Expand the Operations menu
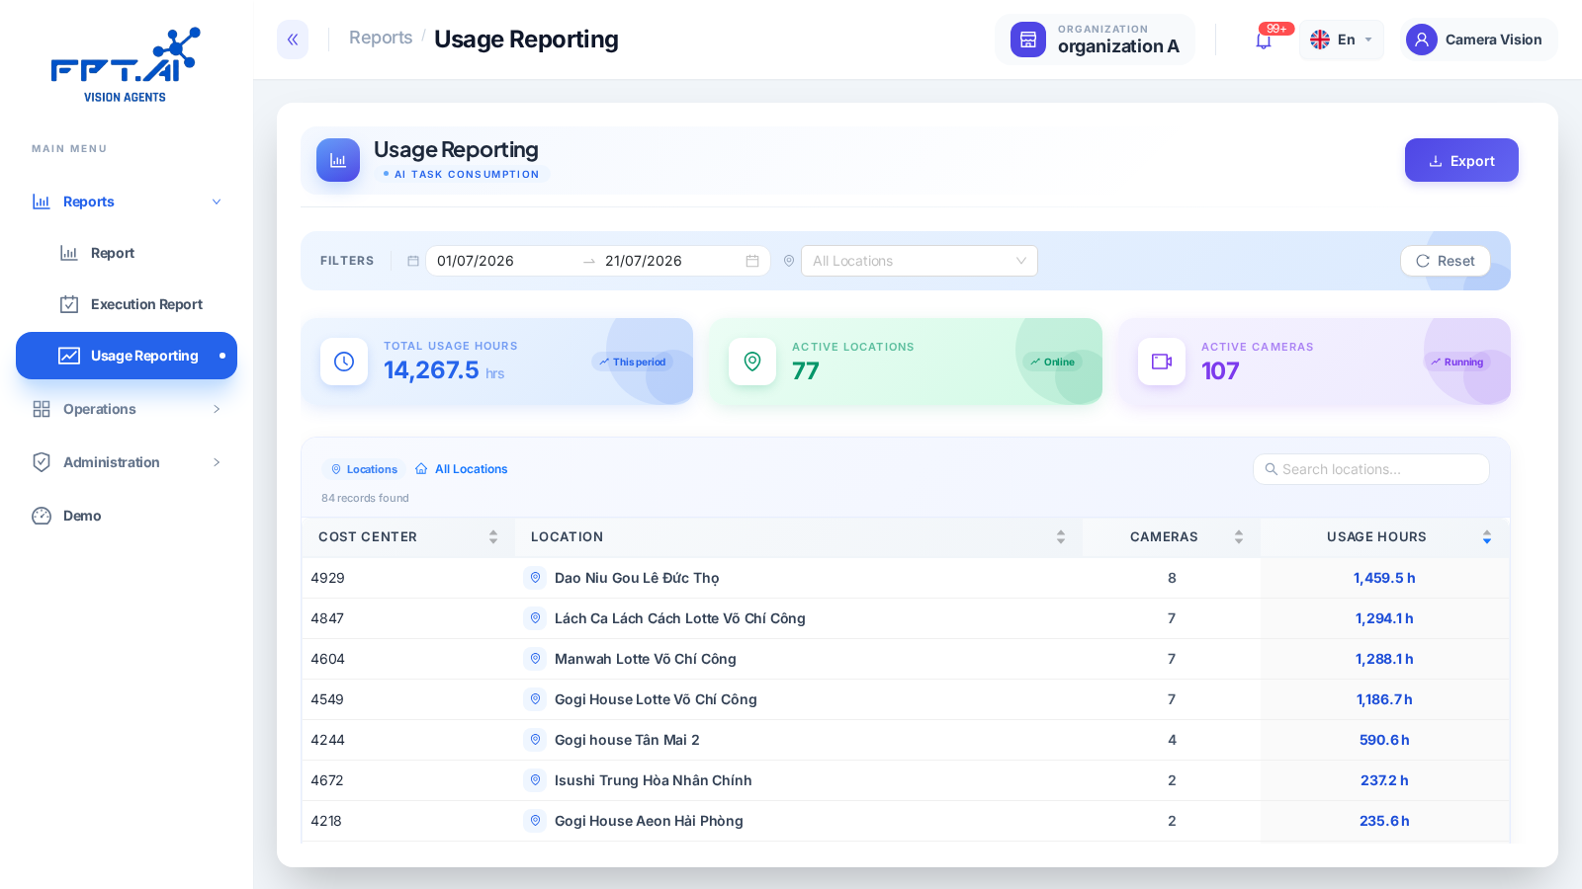 [x=127, y=409]
